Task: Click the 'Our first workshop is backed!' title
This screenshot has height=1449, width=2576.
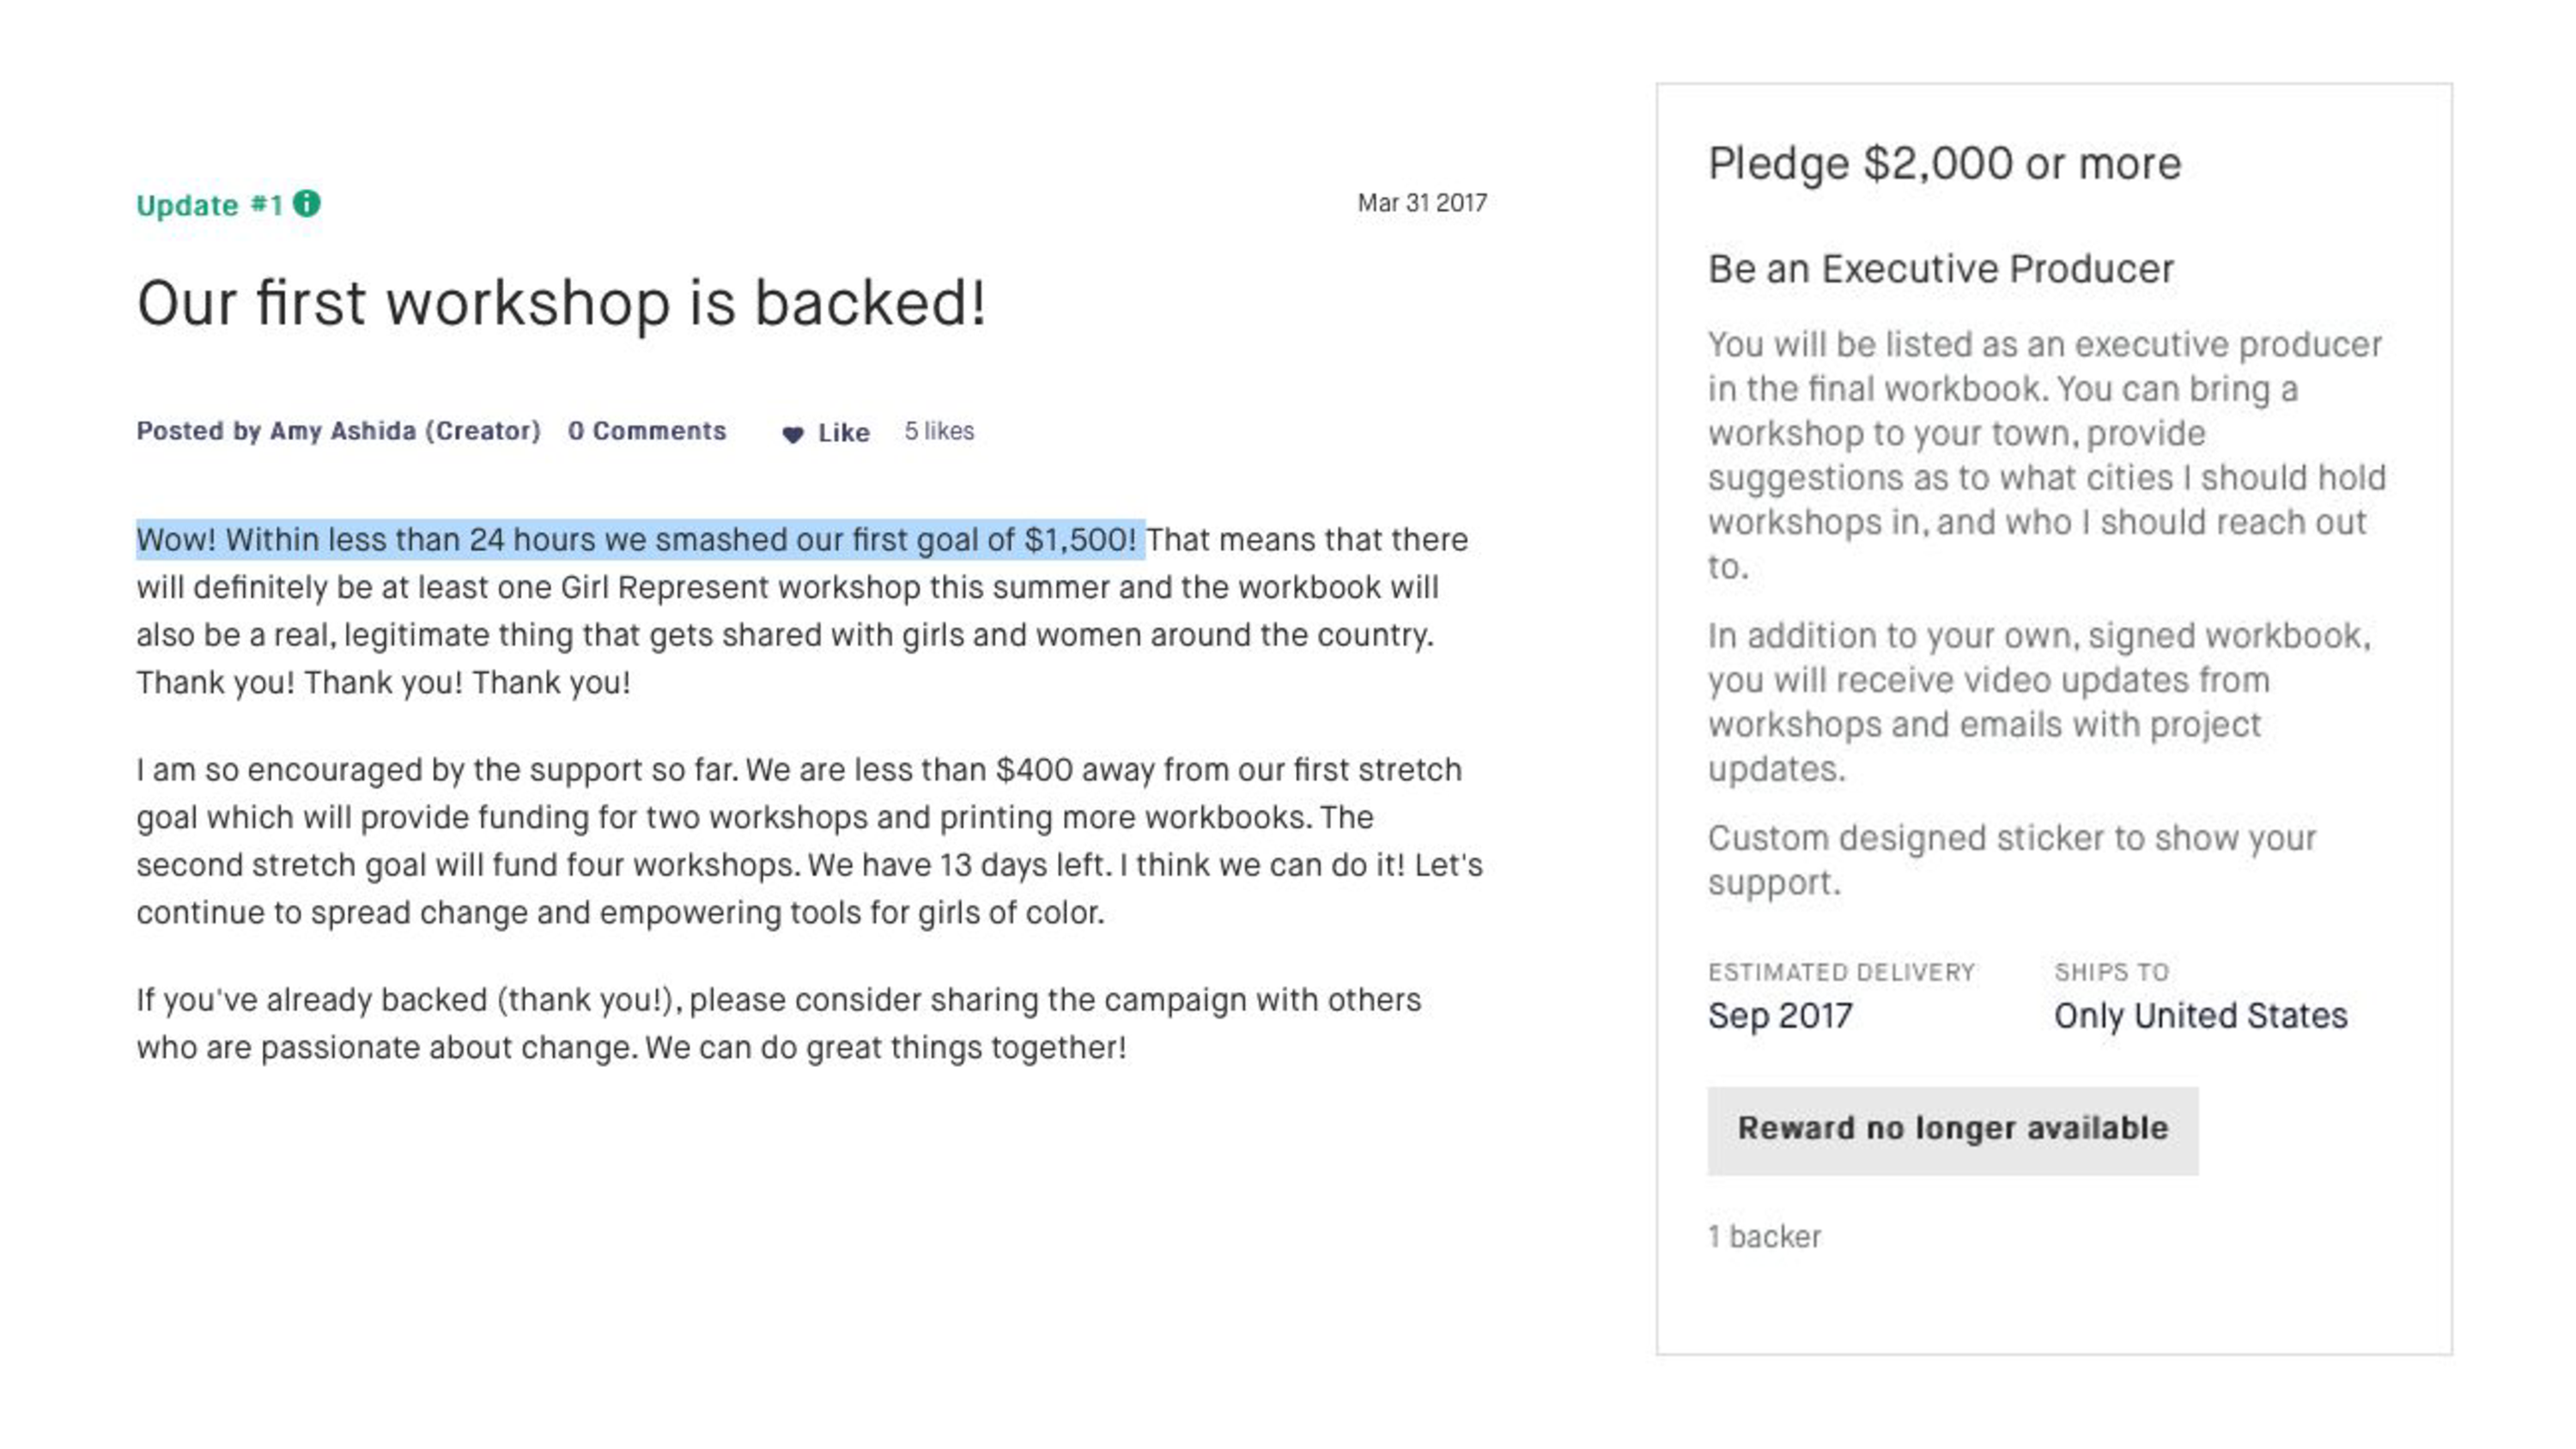Action: [x=562, y=304]
